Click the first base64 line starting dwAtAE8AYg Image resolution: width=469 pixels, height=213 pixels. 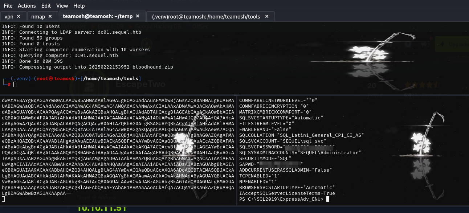[118, 100]
